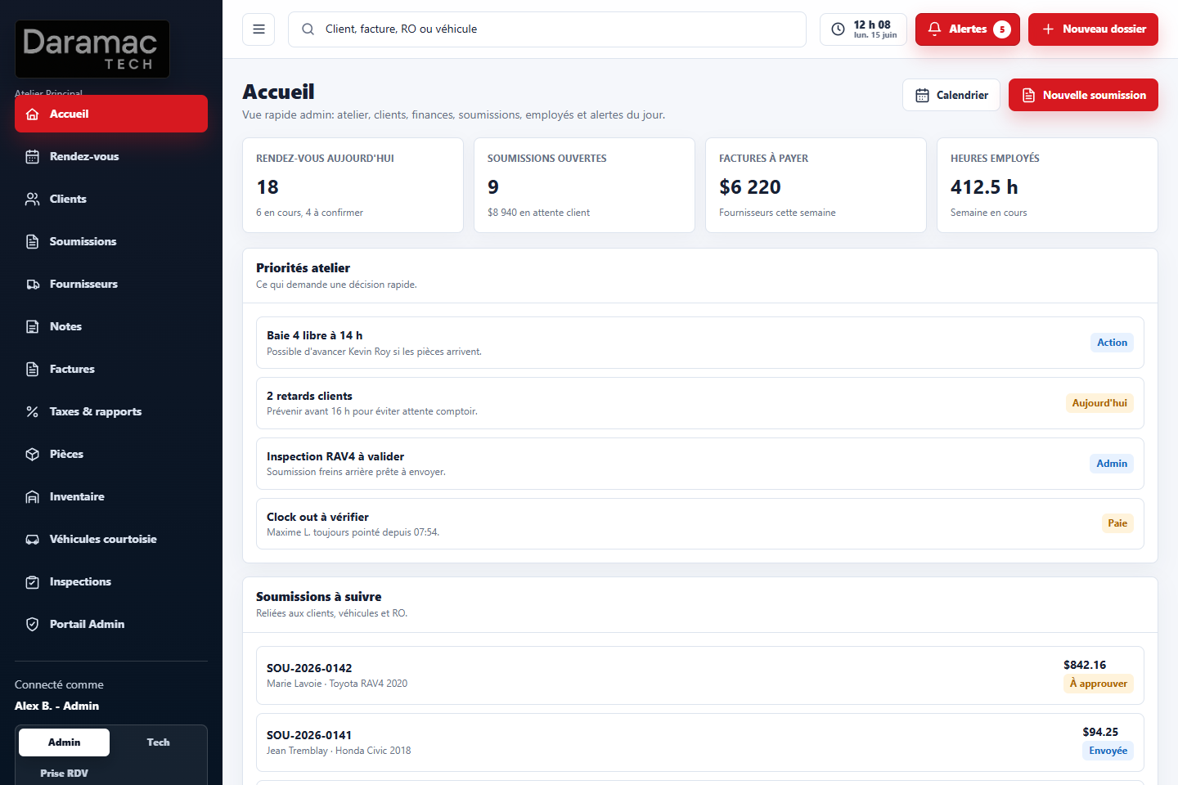
Task: Switch to Admin mode toggle
Action: [x=64, y=742]
